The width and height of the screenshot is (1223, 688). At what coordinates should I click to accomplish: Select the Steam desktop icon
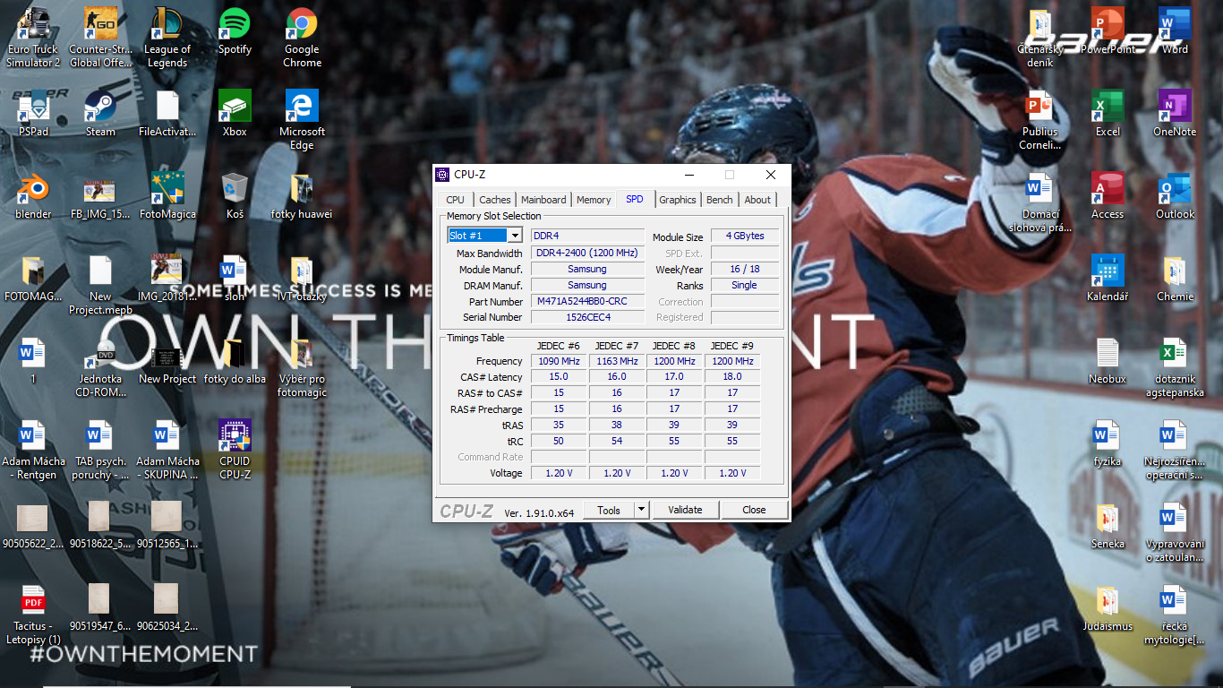[100, 107]
